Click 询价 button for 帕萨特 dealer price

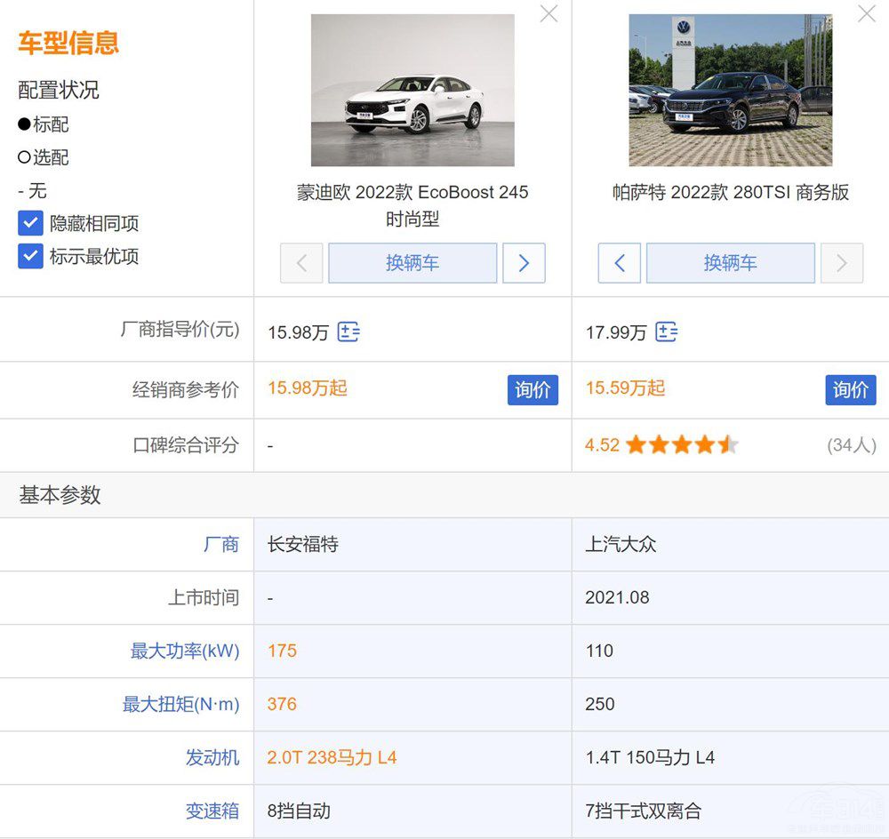850,389
